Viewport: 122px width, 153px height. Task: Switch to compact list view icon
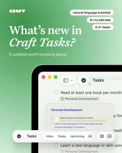[x=102, y=136]
